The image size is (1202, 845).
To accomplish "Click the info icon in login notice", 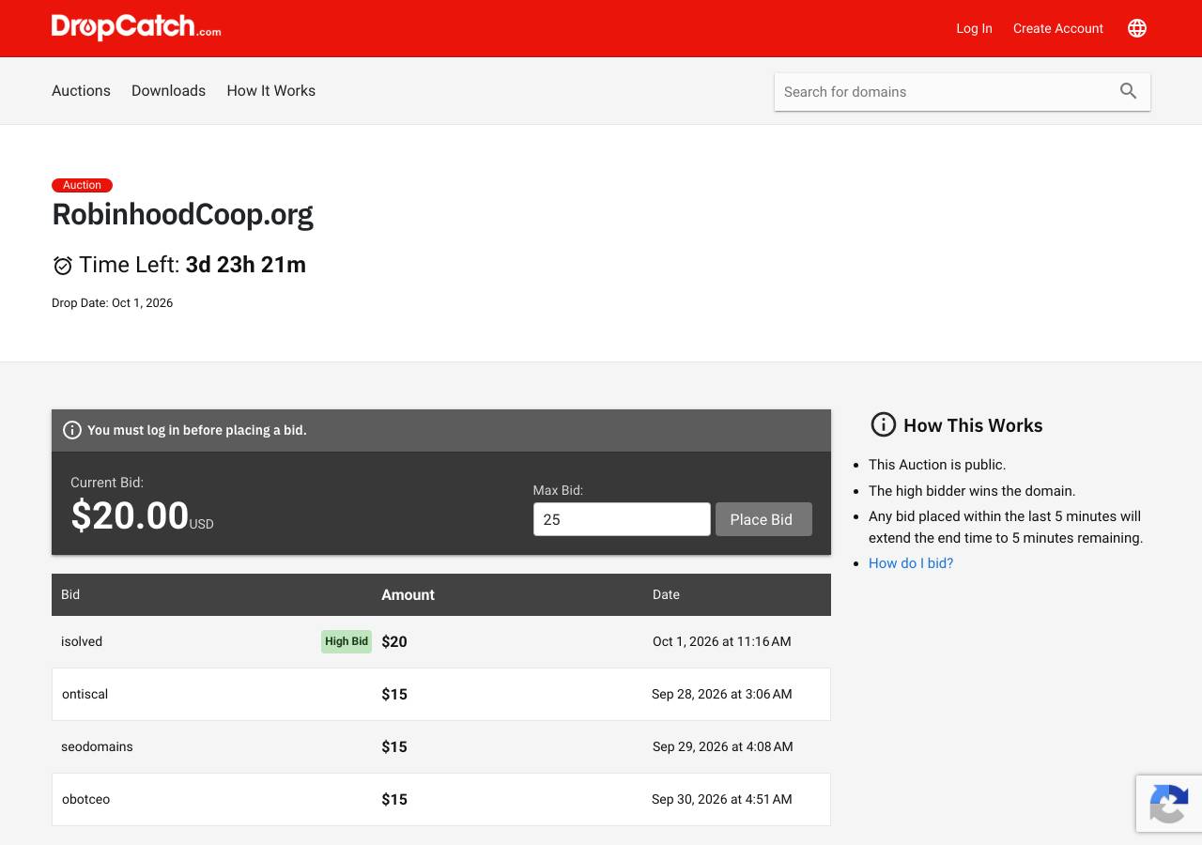I will [72, 430].
